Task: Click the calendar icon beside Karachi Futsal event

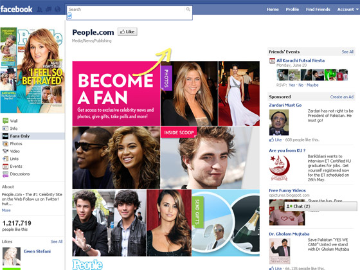Action: 272,61
